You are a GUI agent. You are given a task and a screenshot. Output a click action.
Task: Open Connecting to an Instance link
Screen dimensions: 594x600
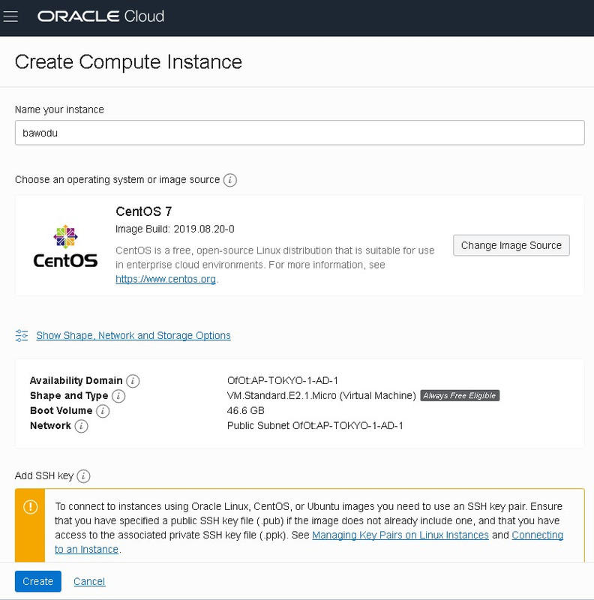pyautogui.click(x=537, y=535)
